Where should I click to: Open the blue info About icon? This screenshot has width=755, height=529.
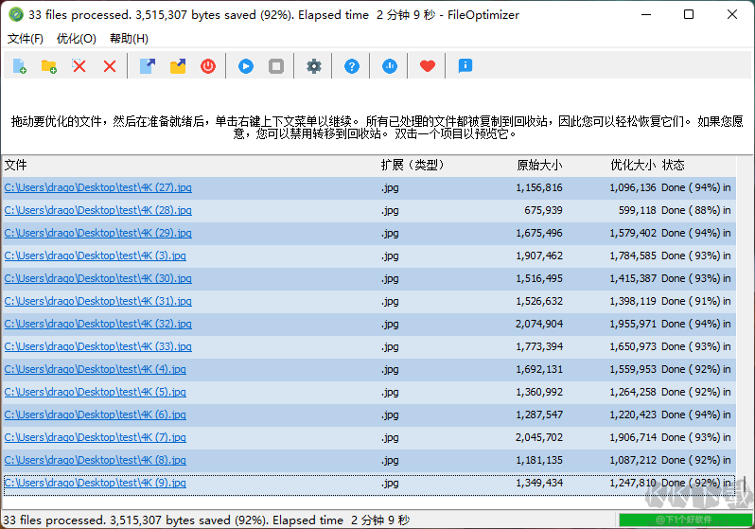[x=465, y=66]
